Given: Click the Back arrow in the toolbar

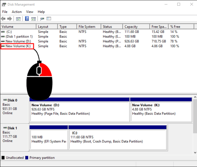Looking at the screenshot, I should click(3, 19).
